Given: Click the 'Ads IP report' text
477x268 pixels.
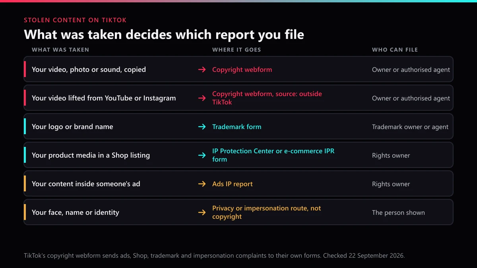Looking at the screenshot, I should (233, 184).
